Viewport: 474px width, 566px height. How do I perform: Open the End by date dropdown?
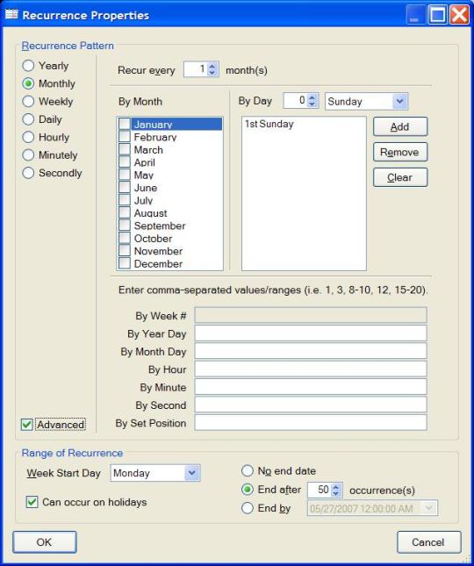coord(429,508)
